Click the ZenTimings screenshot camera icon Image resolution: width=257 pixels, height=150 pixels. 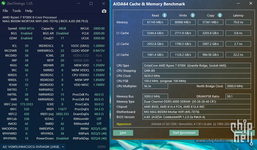click(104, 11)
